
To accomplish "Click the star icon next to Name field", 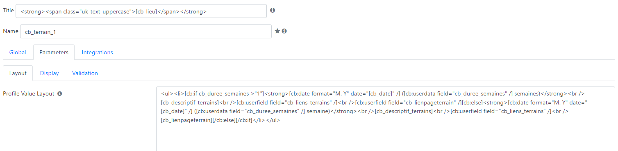I will coord(277,31).
